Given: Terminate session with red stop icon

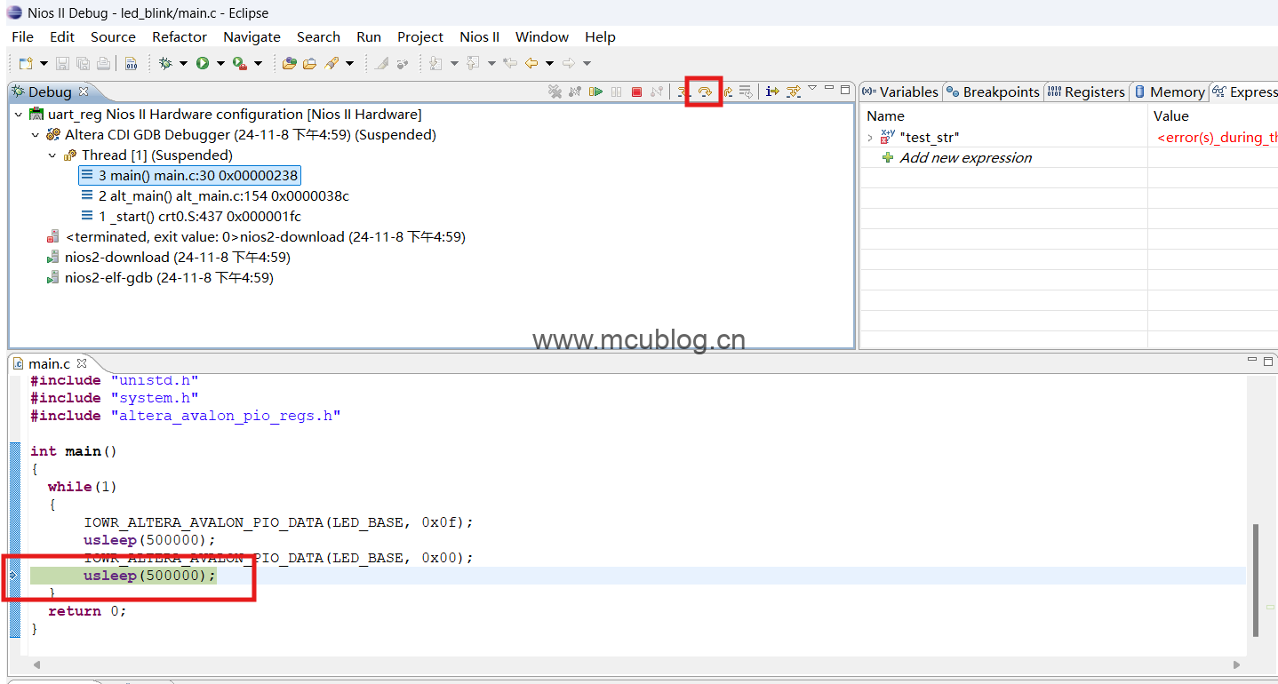Looking at the screenshot, I should point(636,91).
